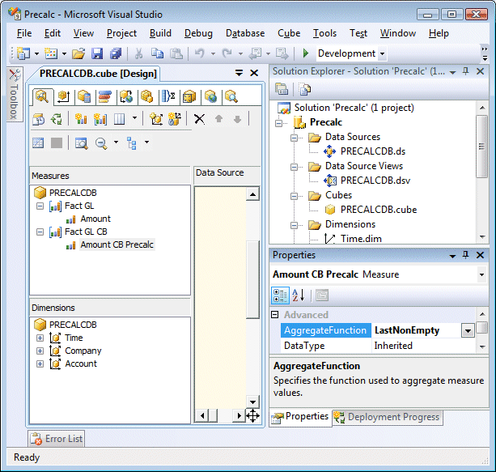Click the Undo arrow icon
Image resolution: width=496 pixels, height=472 pixels.
199,53
